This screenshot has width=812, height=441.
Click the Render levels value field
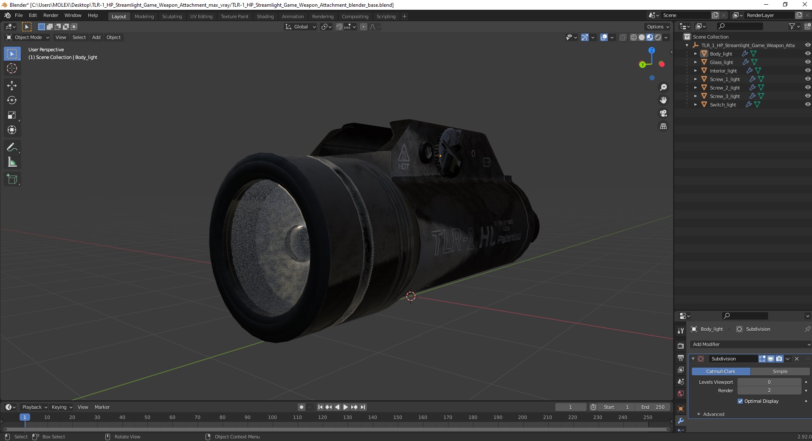769,391
